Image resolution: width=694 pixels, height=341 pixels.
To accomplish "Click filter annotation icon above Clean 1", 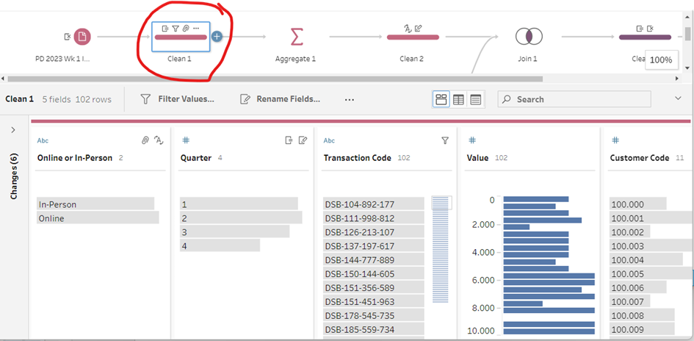I will (176, 29).
